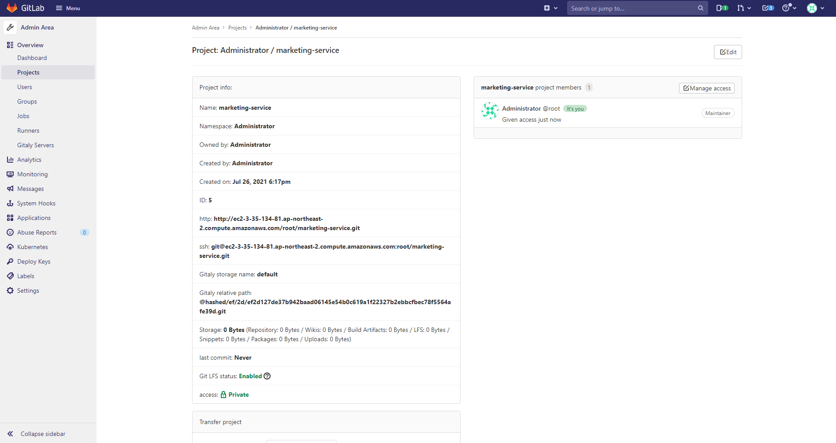This screenshot has width=836, height=443.
Task: Click the Monitoring screen icon
Action: pos(10,174)
